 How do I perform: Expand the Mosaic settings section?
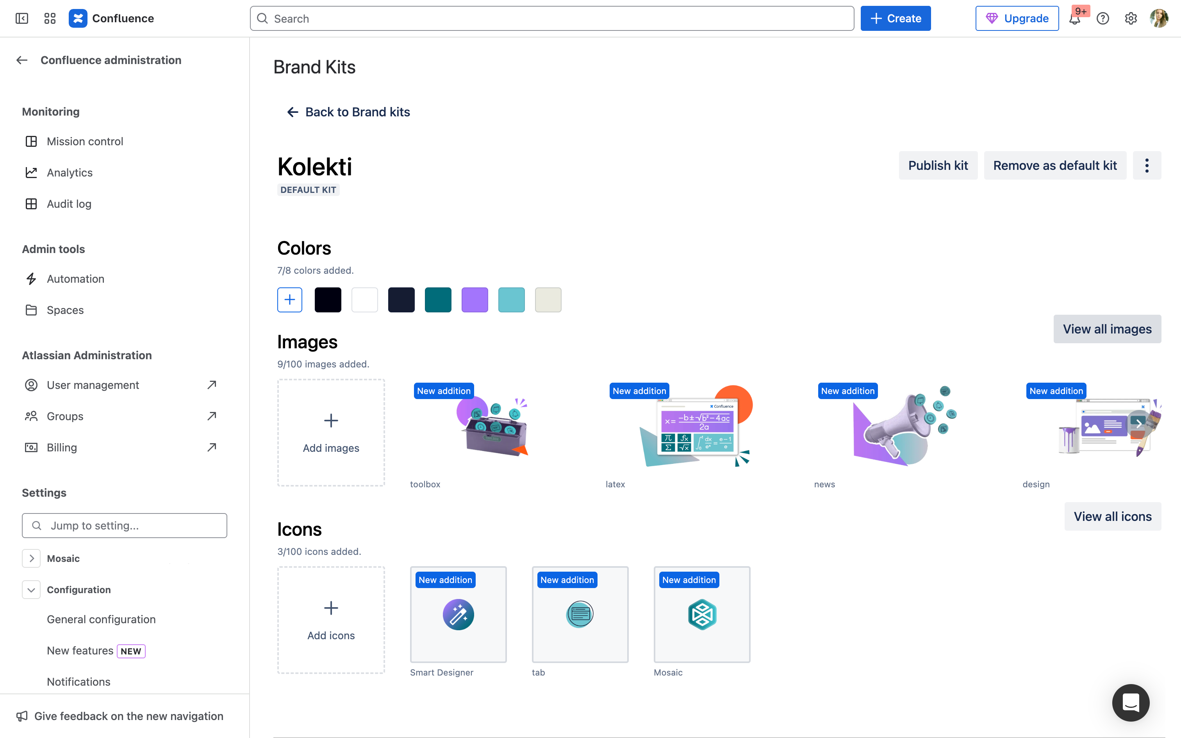click(31, 558)
